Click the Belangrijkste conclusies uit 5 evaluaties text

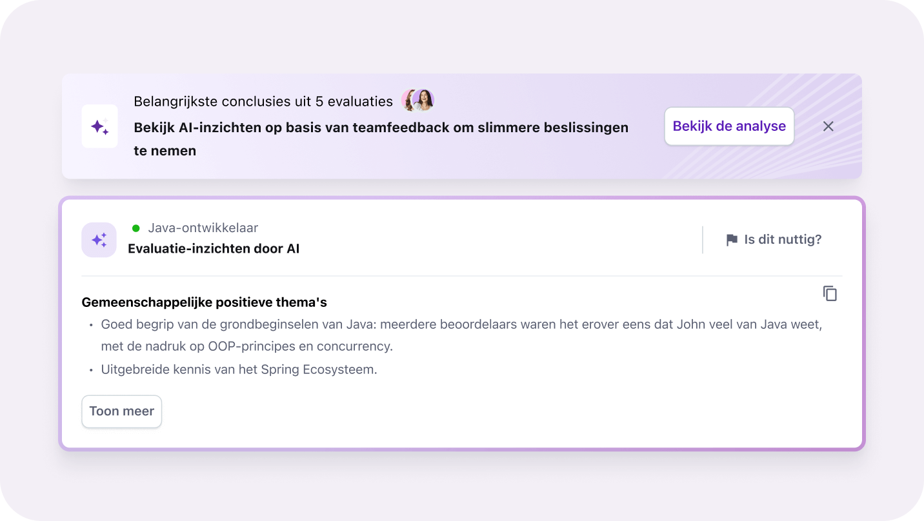coord(263,101)
